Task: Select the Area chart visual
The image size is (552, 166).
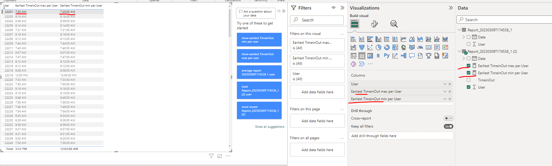Action: 412,39
